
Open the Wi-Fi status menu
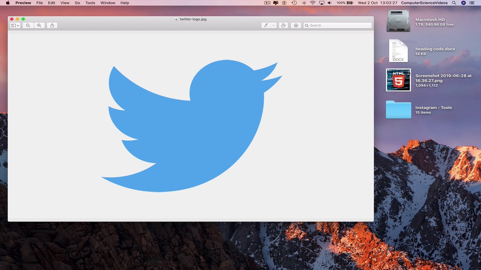[x=313, y=3]
